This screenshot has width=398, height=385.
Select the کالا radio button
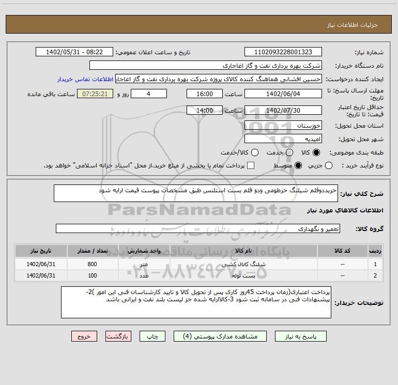coord(316,152)
